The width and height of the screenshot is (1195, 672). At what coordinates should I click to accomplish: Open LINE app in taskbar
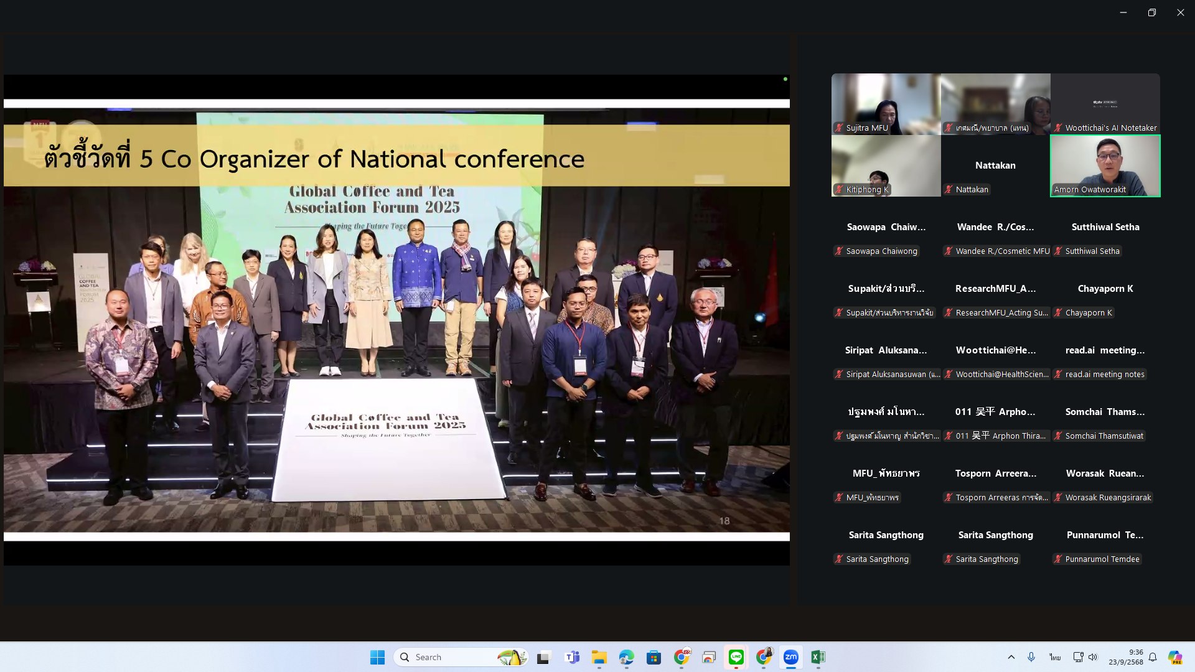736,657
